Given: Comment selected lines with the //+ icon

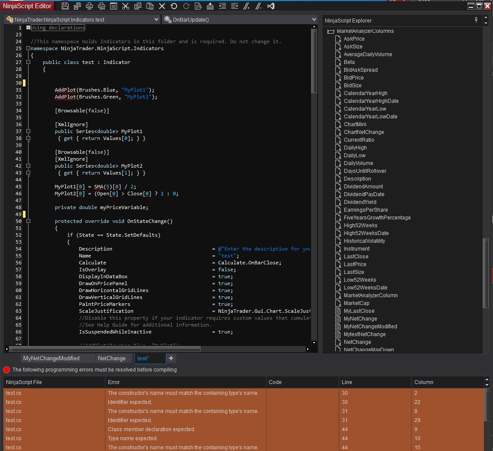Looking at the screenshot, I should click(246, 6).
